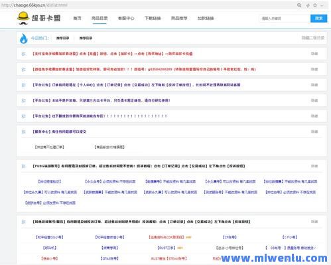The width and height of the screenshot is (331, 265).
Task: Open the 【CF小号】 category link
Action: [290, 237]
